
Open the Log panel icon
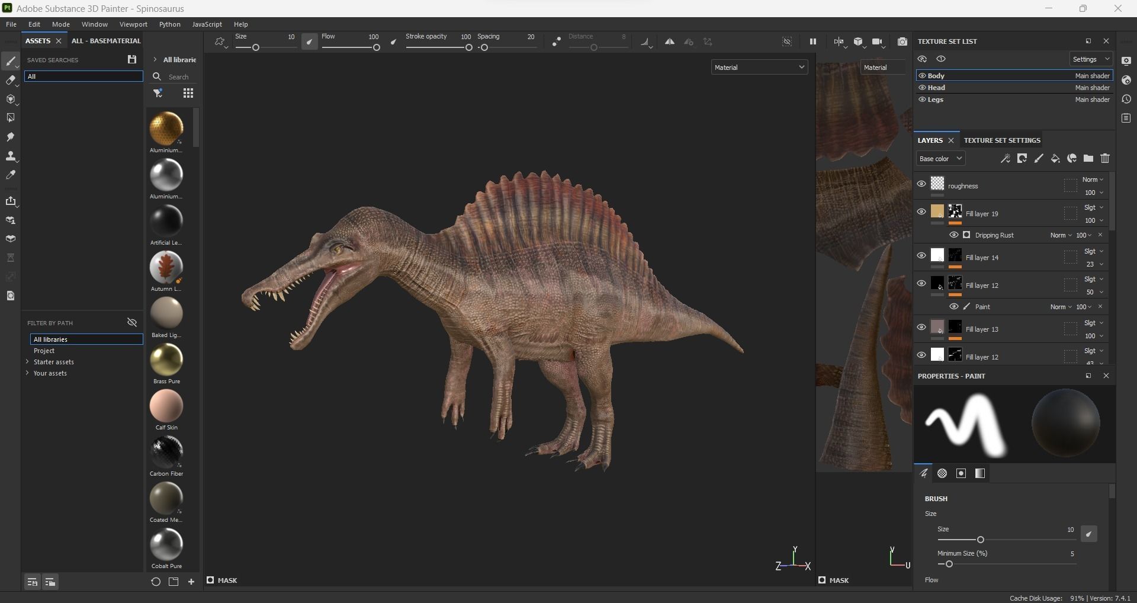point(1126,118)
